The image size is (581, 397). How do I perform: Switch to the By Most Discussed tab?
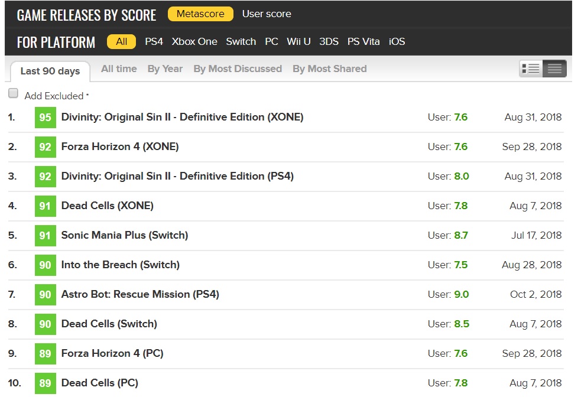tap(238, 69)
